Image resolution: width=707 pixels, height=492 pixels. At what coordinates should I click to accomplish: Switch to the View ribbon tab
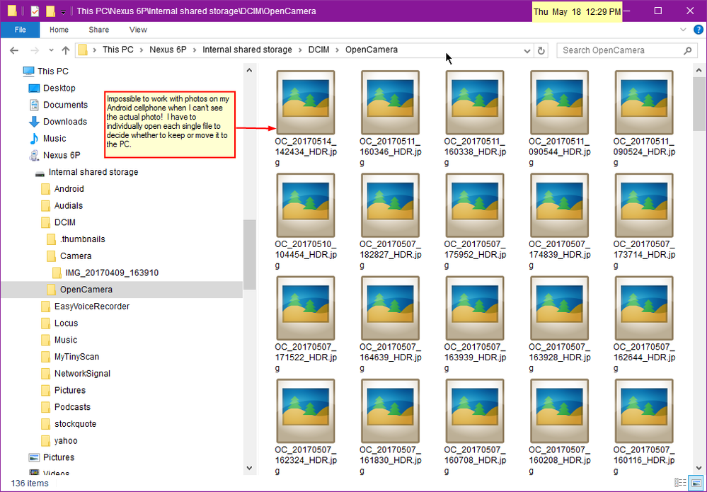pos(138,30)
